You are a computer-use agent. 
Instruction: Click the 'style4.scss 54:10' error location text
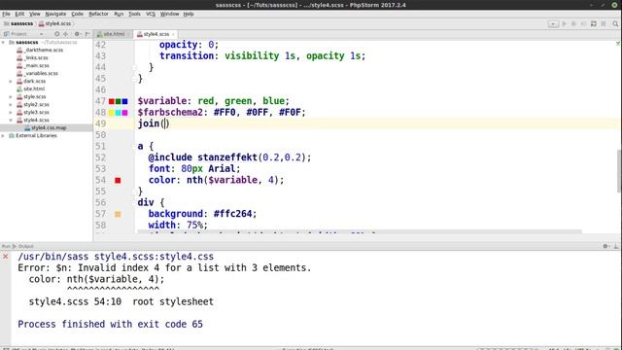(x=75, y=301)
